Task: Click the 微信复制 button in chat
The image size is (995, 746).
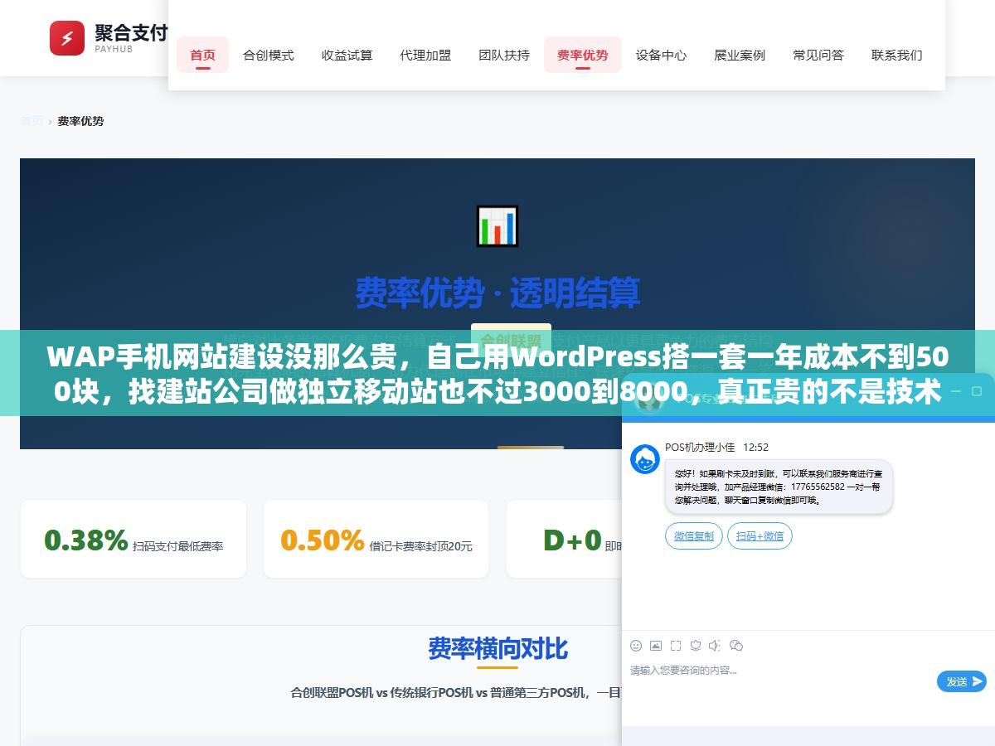Action: pos(694,536)
